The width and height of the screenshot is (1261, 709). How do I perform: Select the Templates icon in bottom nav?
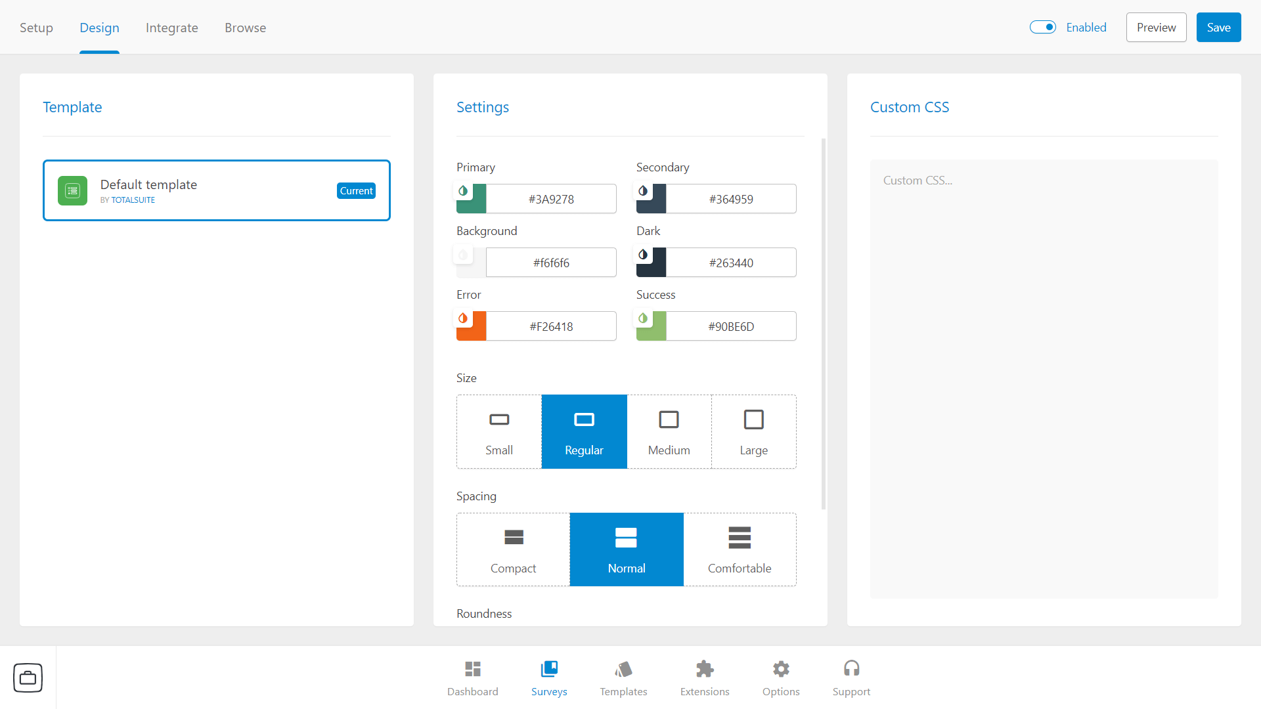(x=623, y=677)
